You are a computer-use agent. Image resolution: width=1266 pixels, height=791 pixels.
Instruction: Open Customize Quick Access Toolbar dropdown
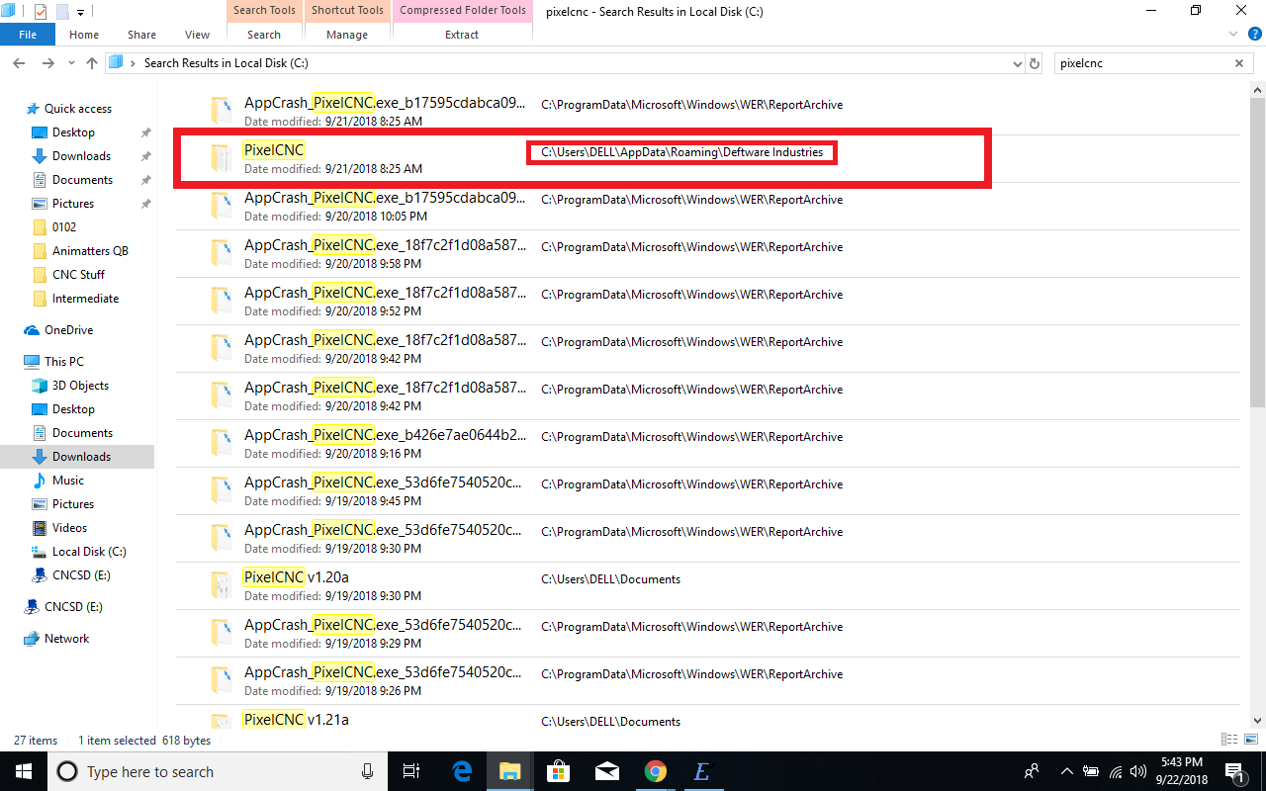80,12
